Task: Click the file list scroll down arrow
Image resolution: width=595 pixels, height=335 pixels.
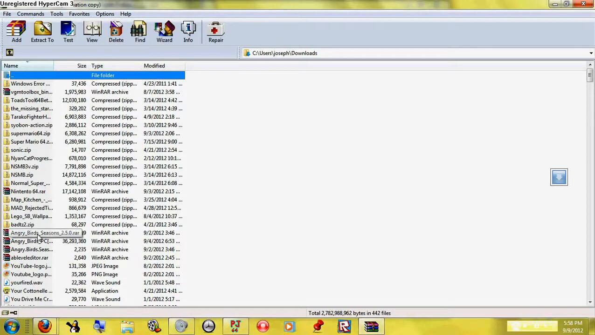Action: 590,302
